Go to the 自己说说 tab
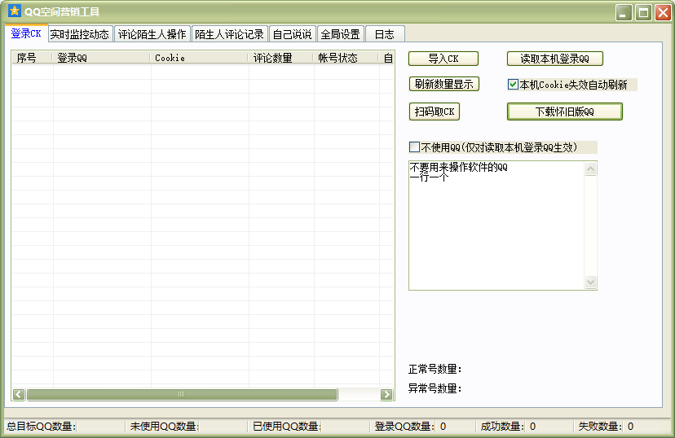This screenshot has height=438, width=675. (x=292, y=35)
